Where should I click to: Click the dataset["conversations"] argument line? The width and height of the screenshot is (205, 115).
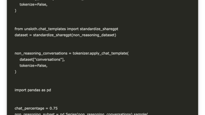[x=42, y=60]
